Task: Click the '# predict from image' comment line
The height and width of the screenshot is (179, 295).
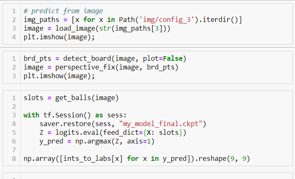Action: (63, 11)
